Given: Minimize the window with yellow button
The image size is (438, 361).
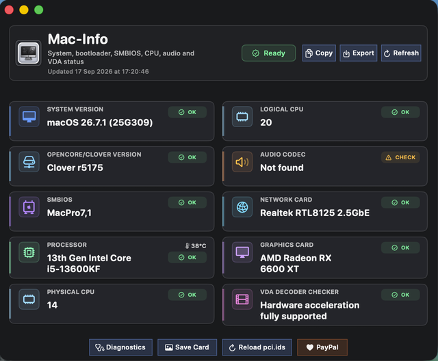Looking at the screenshot, I should tap(24, 10).
